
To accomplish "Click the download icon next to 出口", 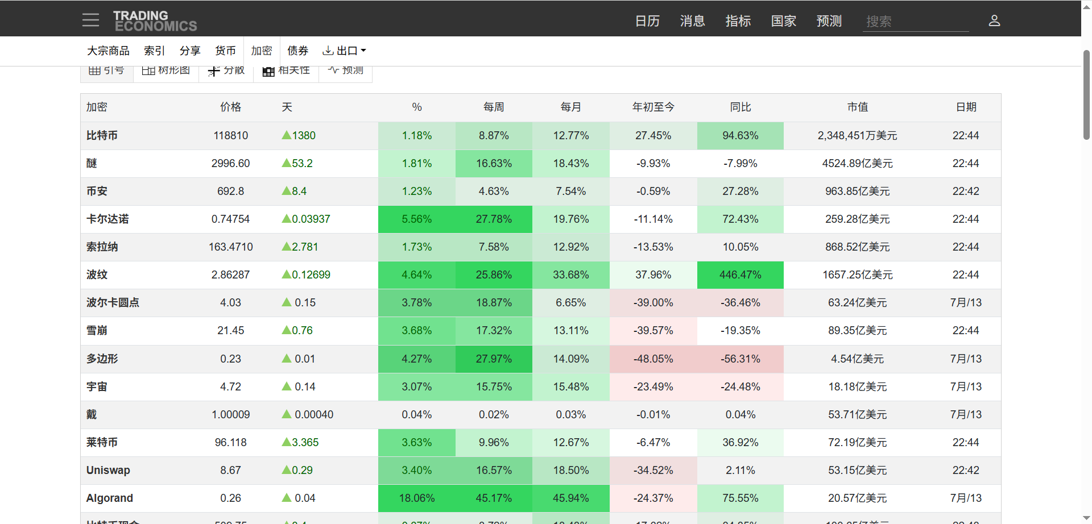I will [x=328, y=51].
